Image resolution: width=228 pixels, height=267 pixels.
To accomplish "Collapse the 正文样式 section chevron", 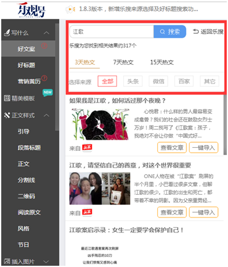I will pos(46,115).
